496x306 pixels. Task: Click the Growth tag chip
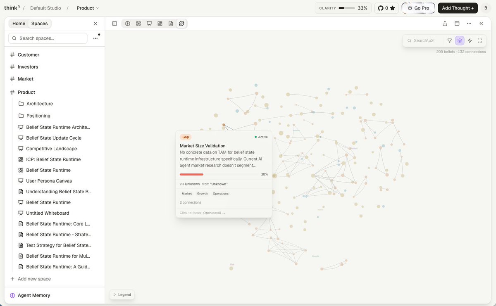click(203, 194)
